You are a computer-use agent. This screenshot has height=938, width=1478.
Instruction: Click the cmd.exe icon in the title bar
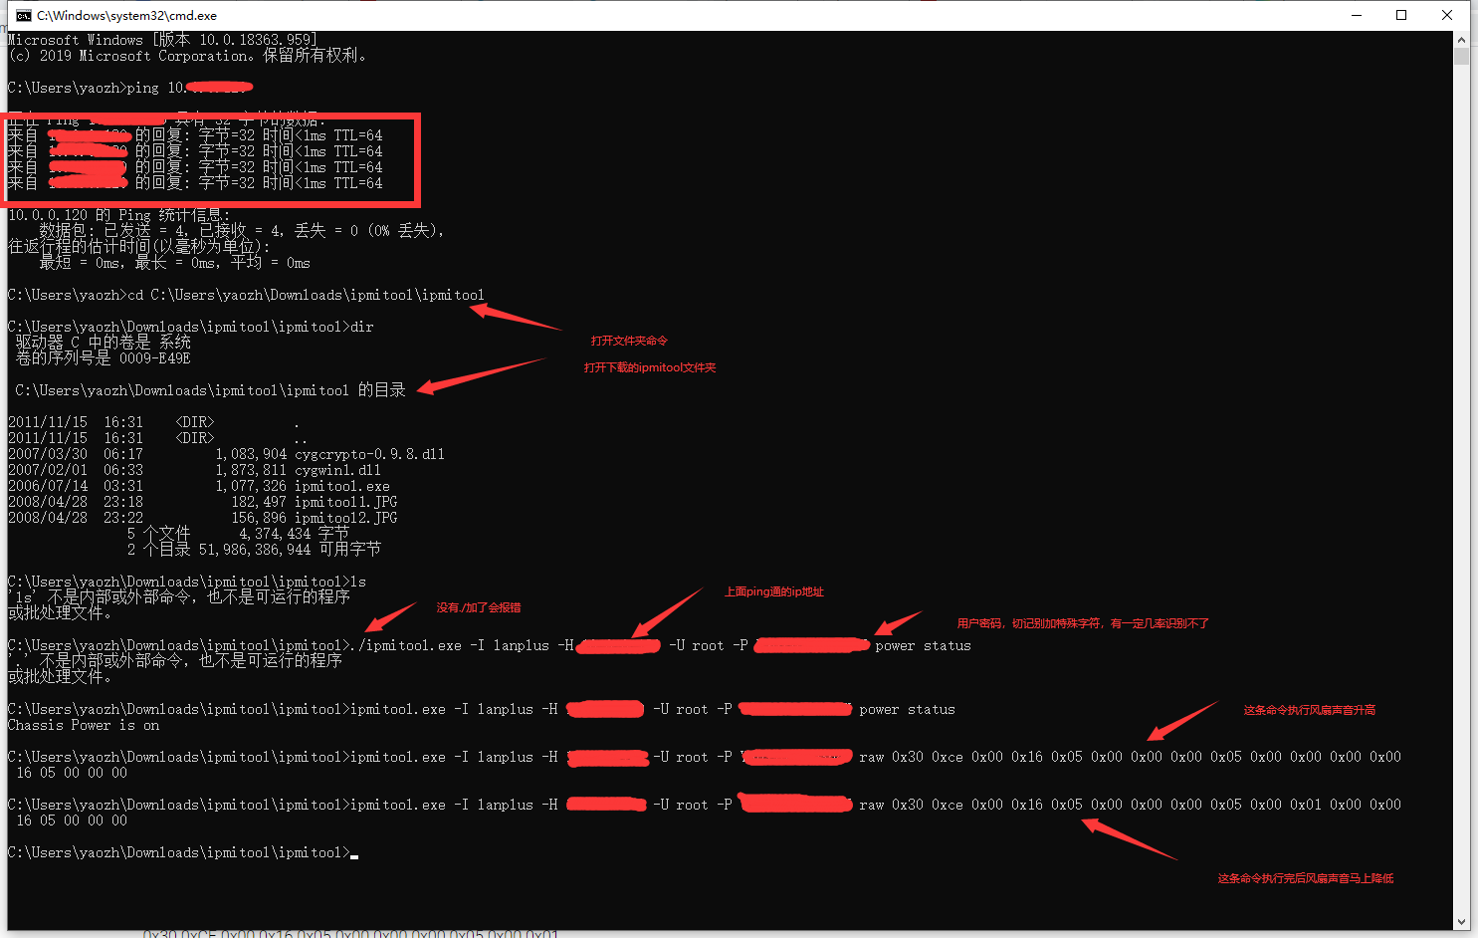[x=23, y=15]
